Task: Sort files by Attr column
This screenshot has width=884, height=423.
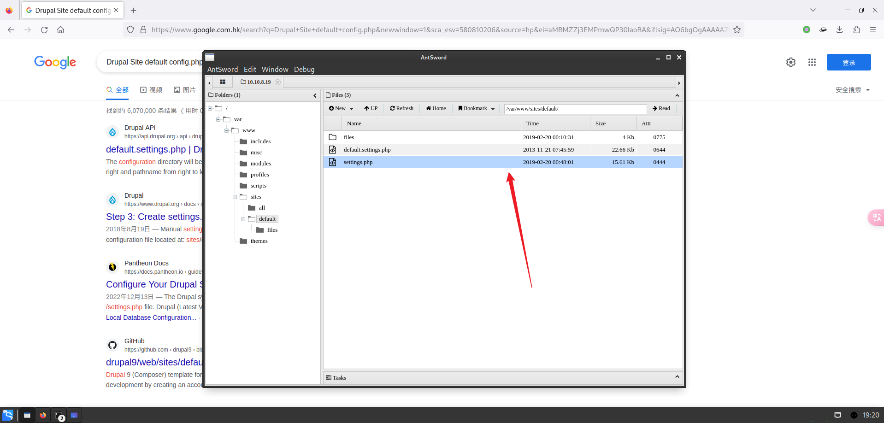Action: [659, 123]
